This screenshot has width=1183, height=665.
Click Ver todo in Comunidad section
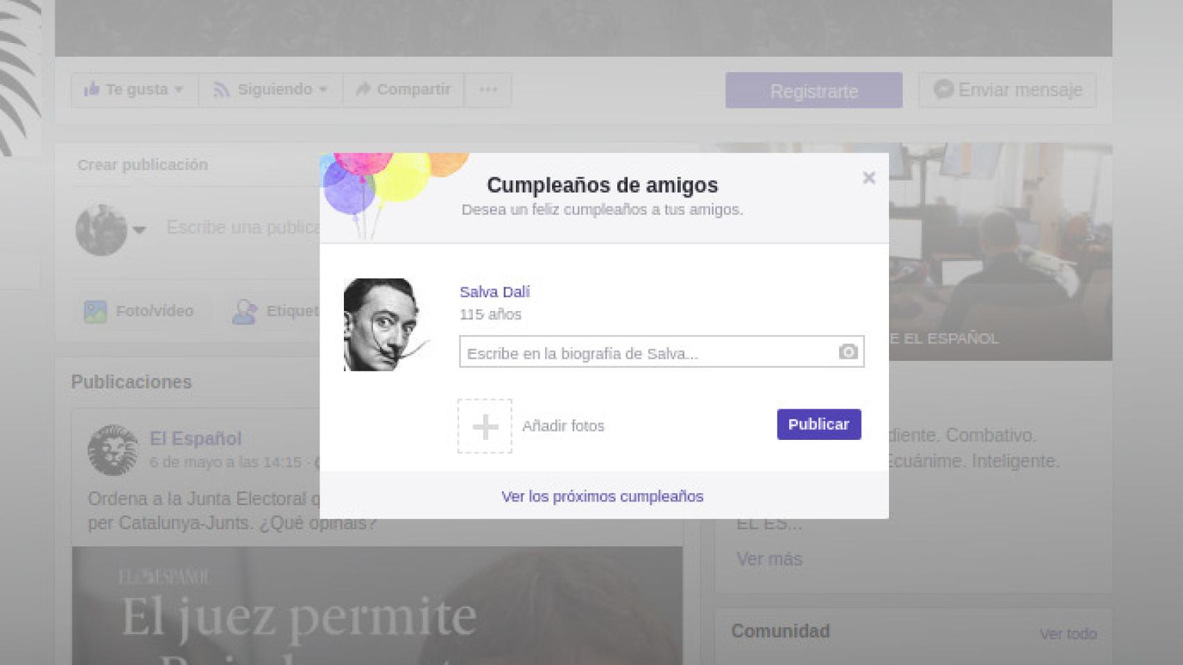pyautogui.click(x=1067, y=634)
